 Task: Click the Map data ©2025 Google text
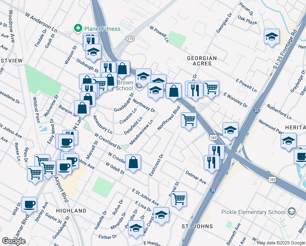pos(281,243)
